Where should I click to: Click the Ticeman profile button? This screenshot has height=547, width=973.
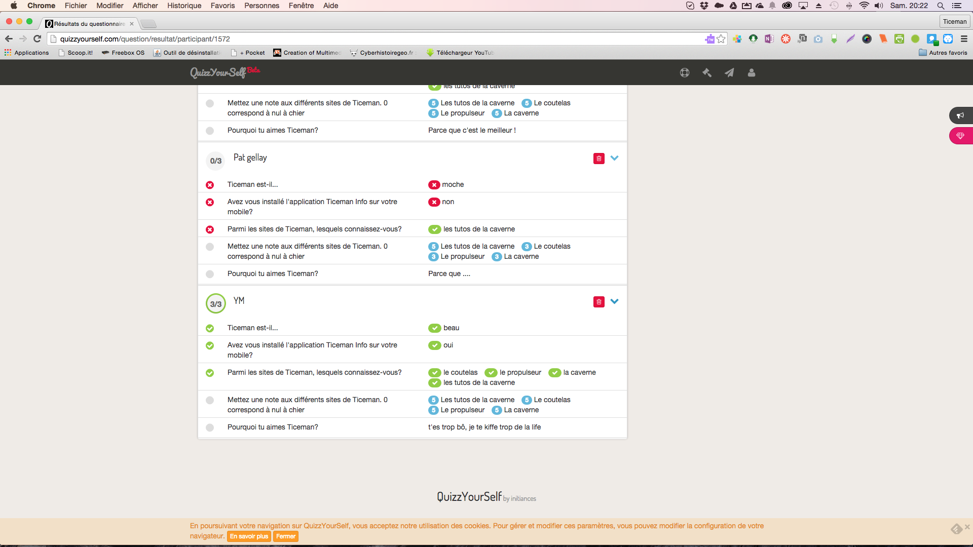click(x=955, y=22)
